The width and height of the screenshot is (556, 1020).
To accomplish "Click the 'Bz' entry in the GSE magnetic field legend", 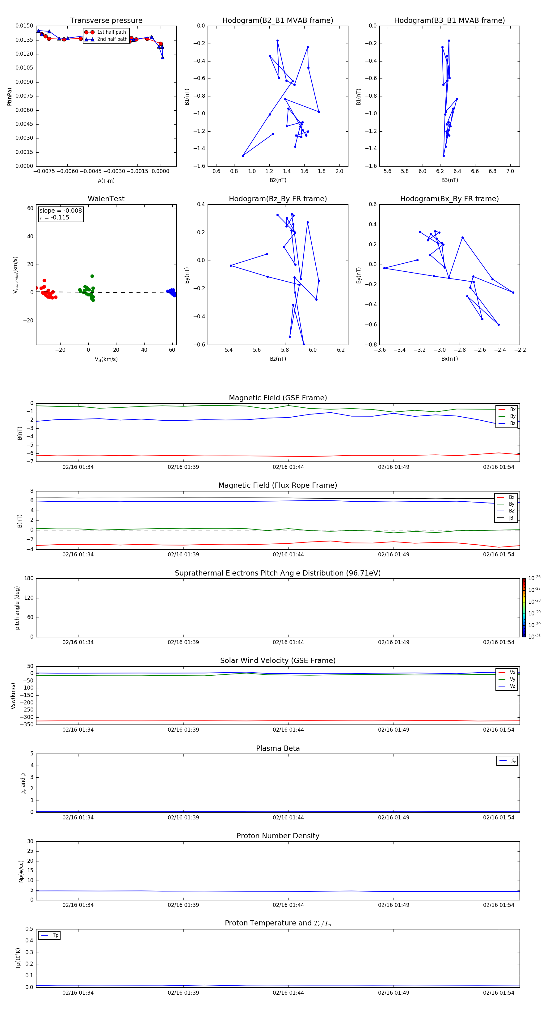I will click(x=507, y=423).
